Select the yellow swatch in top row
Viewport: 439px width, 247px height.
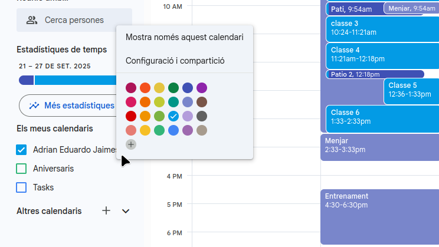159,88
